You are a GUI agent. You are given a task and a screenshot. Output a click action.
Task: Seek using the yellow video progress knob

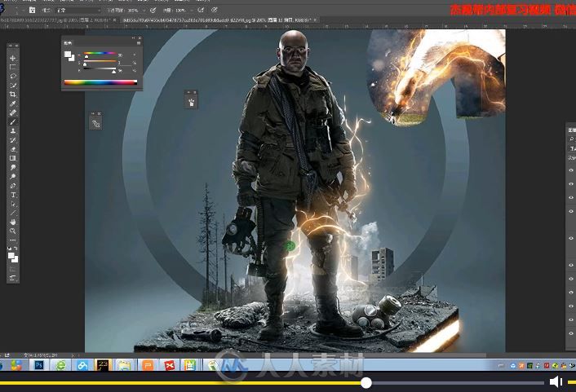click(366, 383)
